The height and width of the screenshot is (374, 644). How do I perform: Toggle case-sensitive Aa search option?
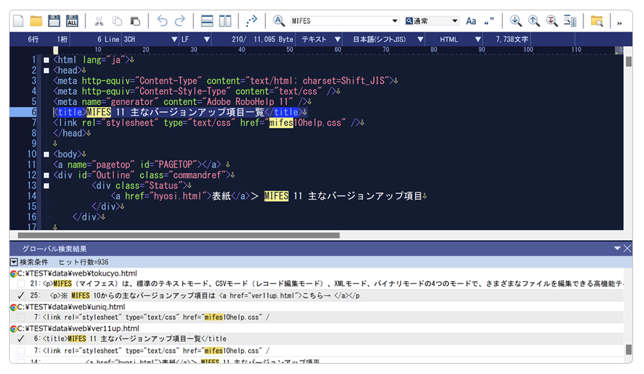coord(471,21)
